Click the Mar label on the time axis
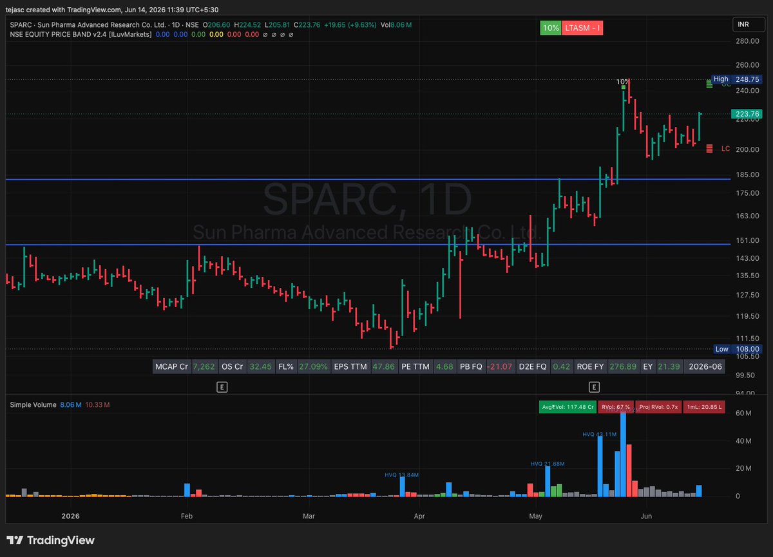Viewport: 773px width, 557px height. (x=309, y=516)
